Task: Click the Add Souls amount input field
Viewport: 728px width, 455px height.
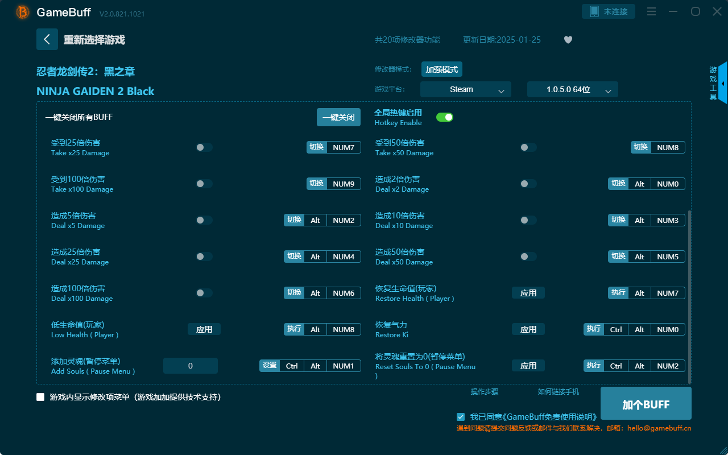Action: coord(190,366)
